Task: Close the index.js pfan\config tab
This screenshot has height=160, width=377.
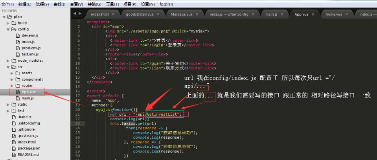Action: click(252, 15)
